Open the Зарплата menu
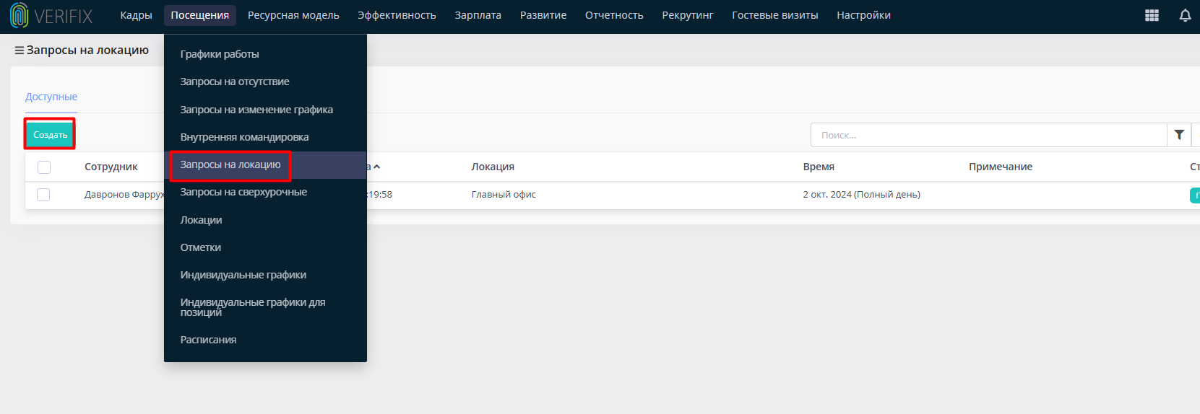This screenshot has height=414, width=1200. [x=478, y=15]
